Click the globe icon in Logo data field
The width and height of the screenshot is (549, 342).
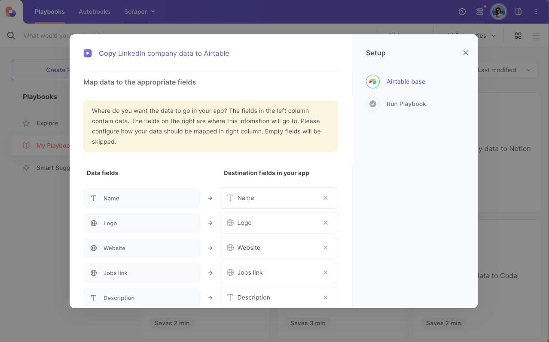pos(94,223)
